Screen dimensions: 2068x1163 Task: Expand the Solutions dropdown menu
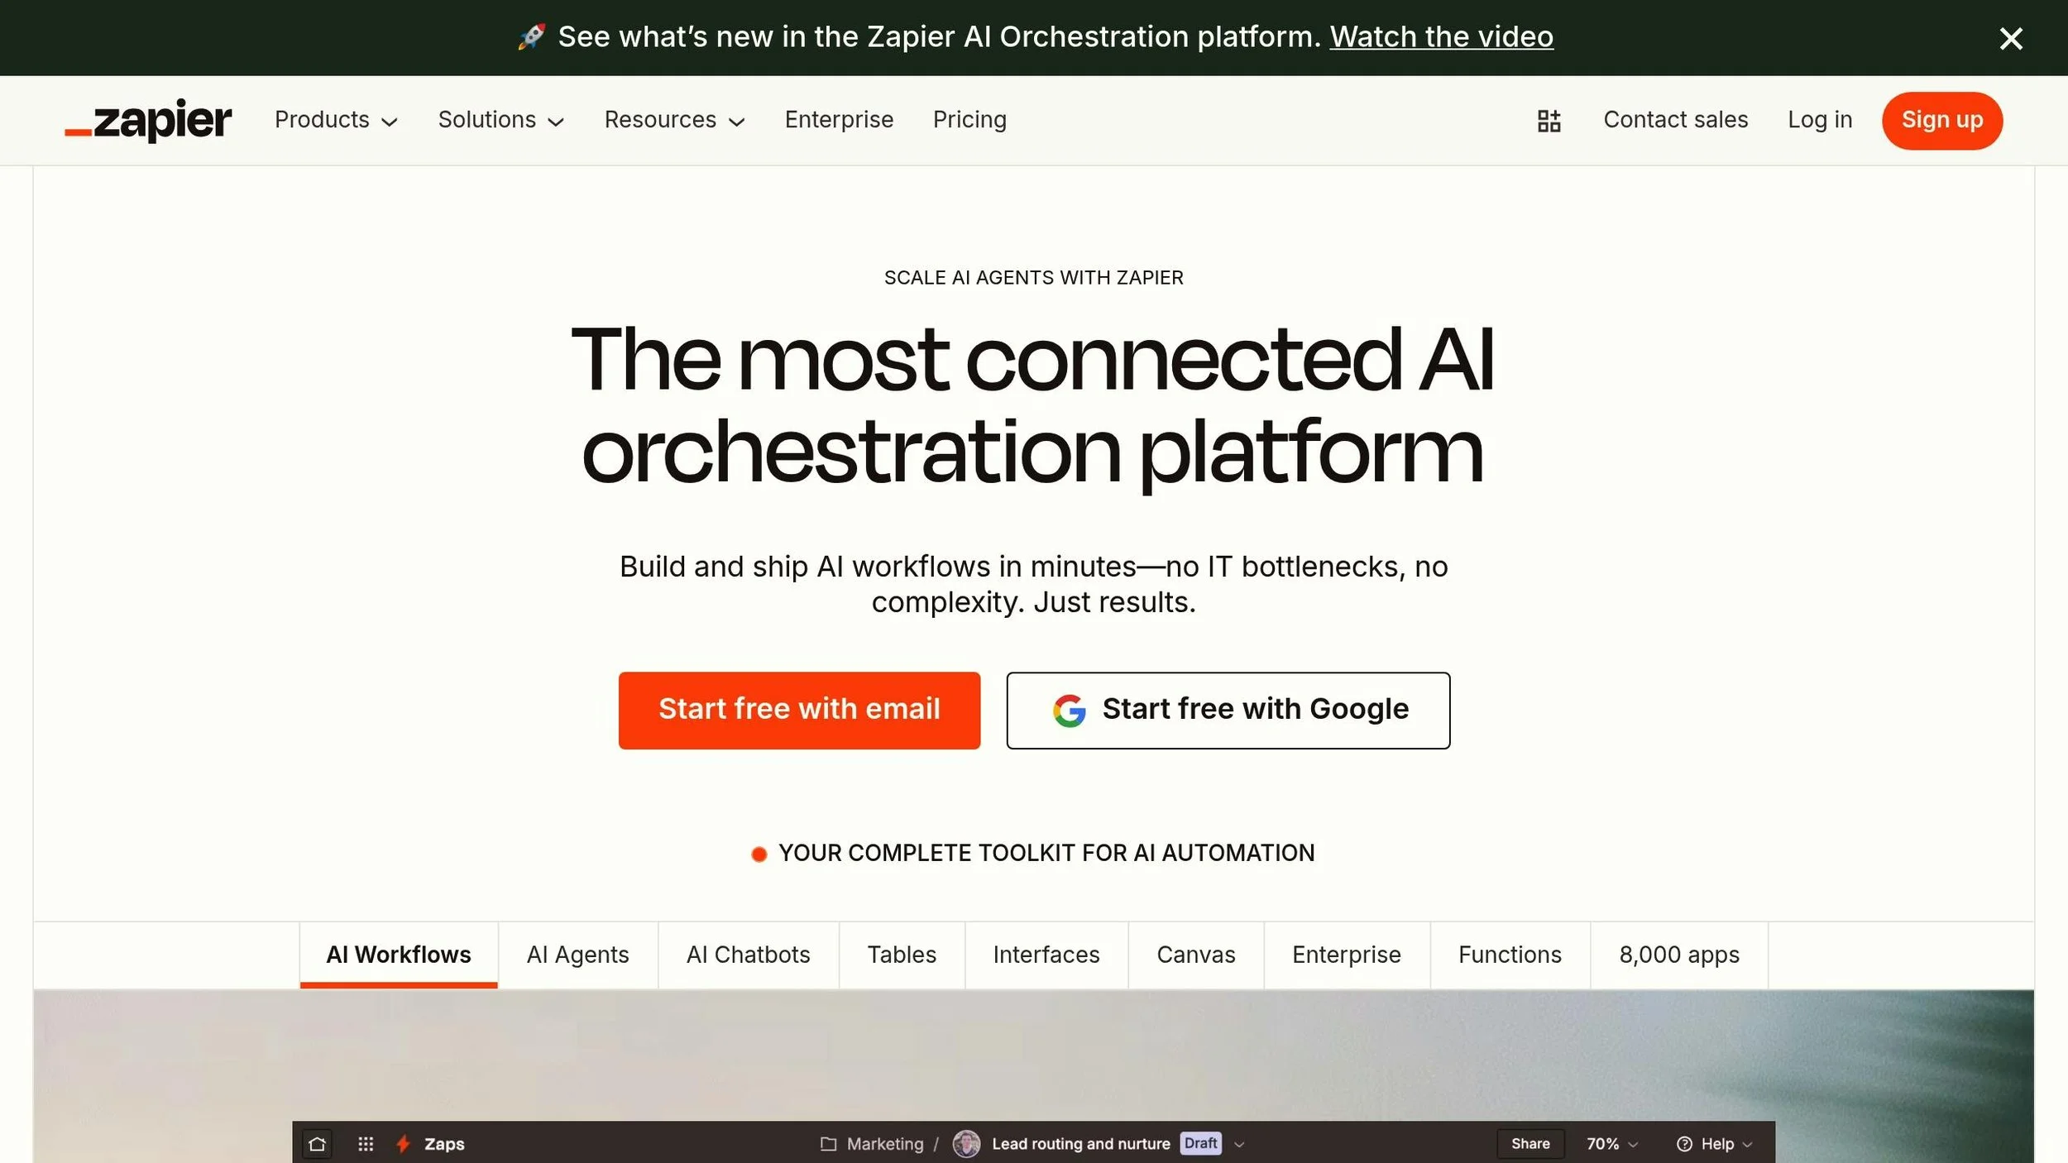501,120
